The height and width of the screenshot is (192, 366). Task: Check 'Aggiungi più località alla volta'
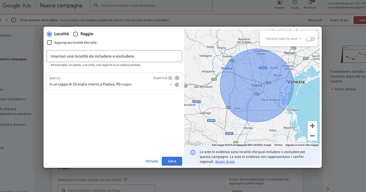[50, 43]
